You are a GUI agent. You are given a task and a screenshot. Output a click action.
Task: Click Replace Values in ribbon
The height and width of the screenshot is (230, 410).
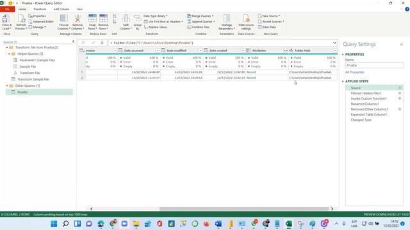[156, 27]
